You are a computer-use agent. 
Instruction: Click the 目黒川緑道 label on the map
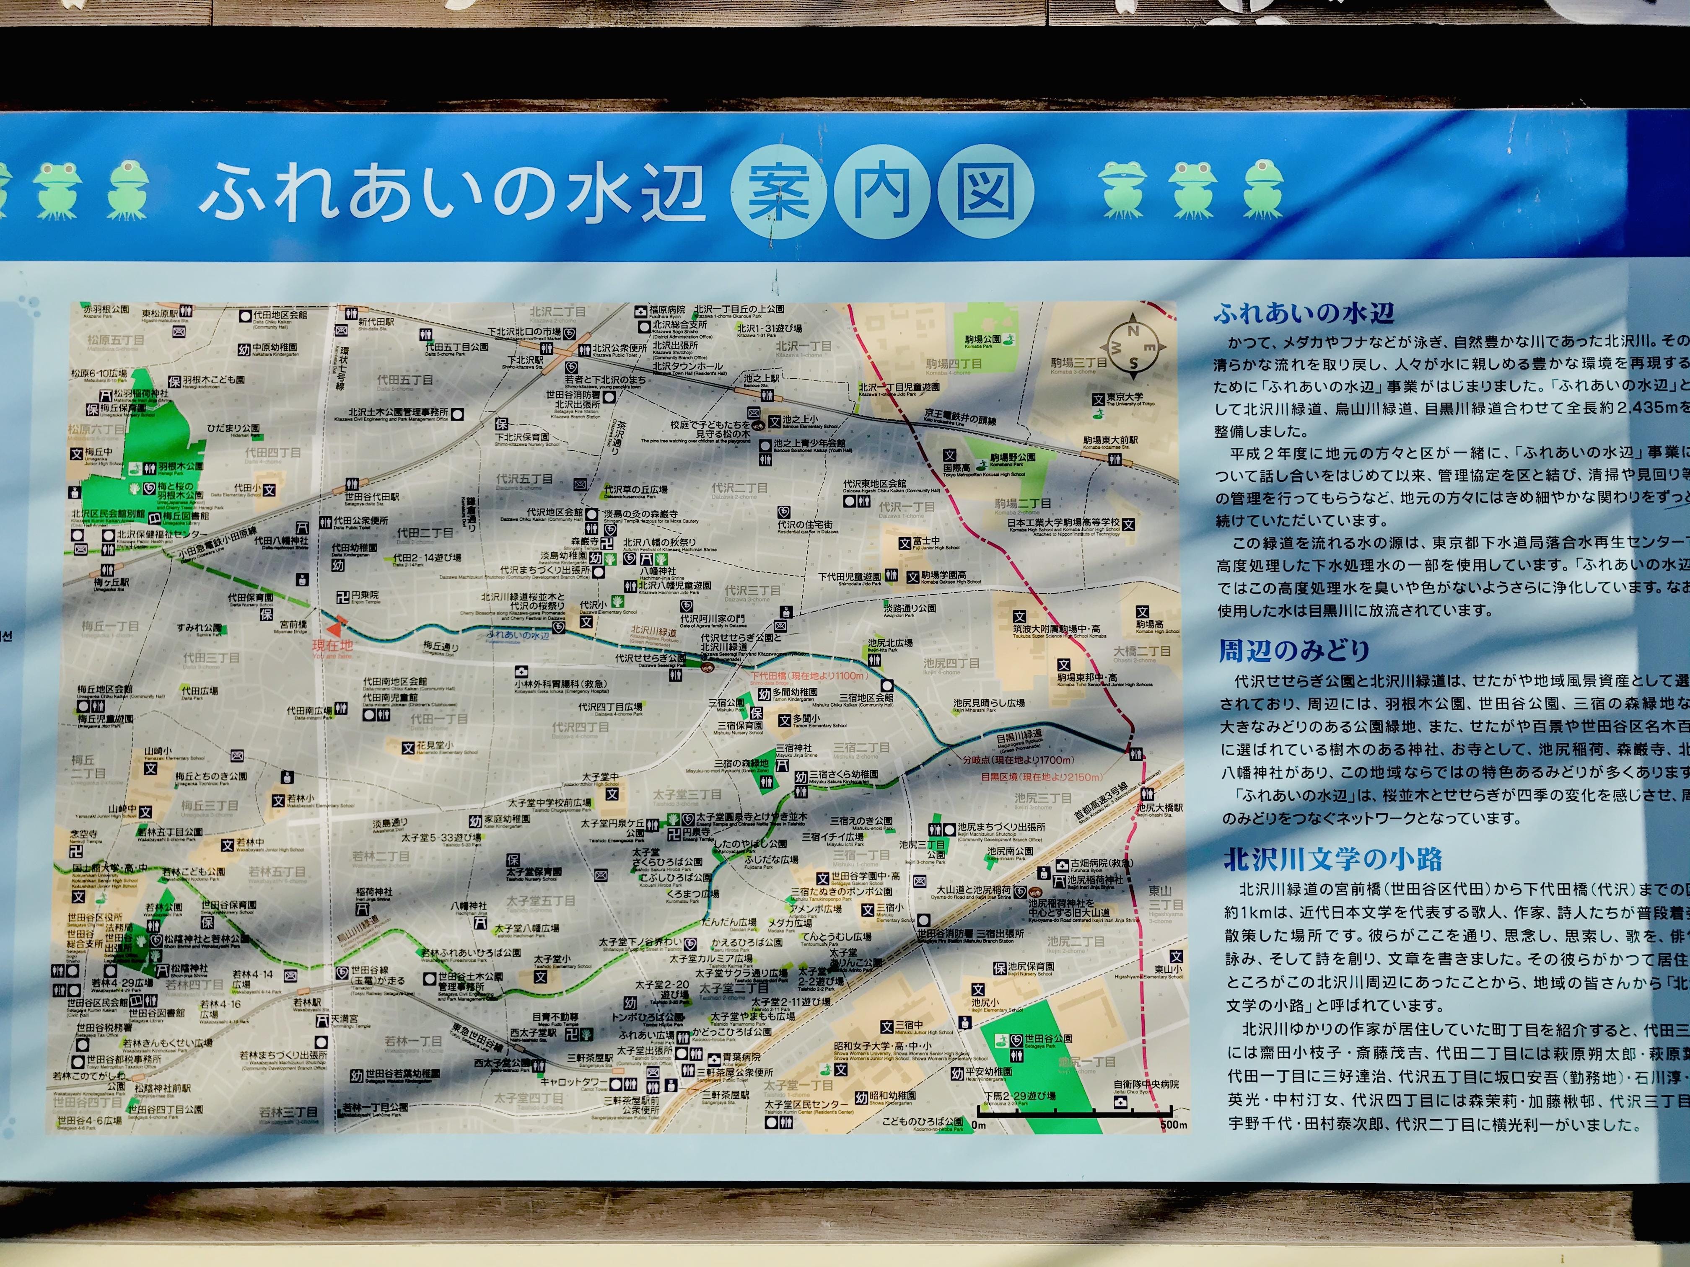(1019, 738)
